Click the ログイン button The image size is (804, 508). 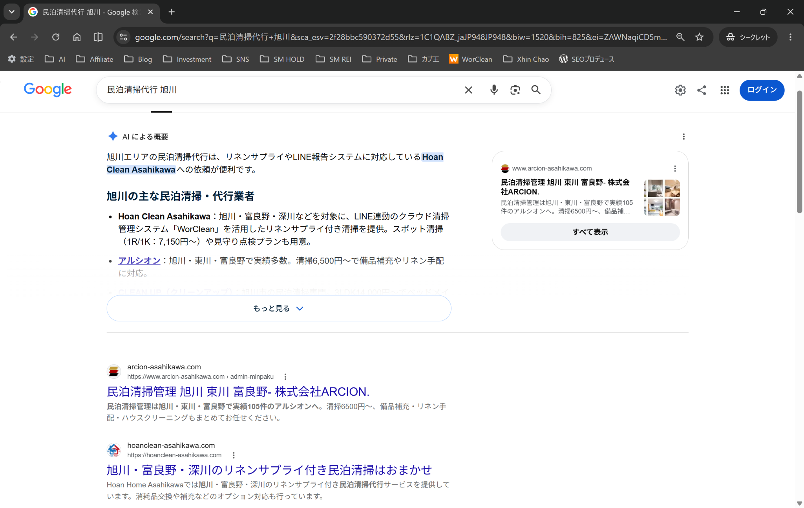762,90
